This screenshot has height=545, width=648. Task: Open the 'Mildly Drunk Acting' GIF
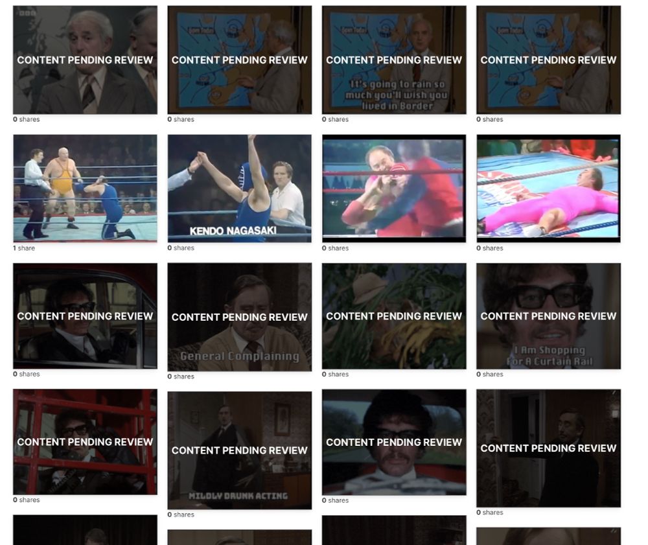pos(240,450)
